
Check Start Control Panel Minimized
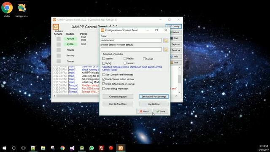pos(104,75)
